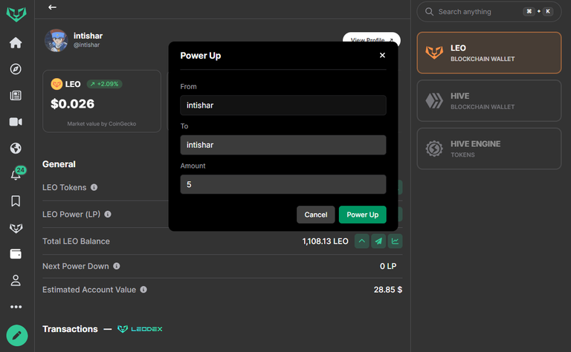Open the three-dots more menu
The image size is (571, 352).
click(16, 307)
